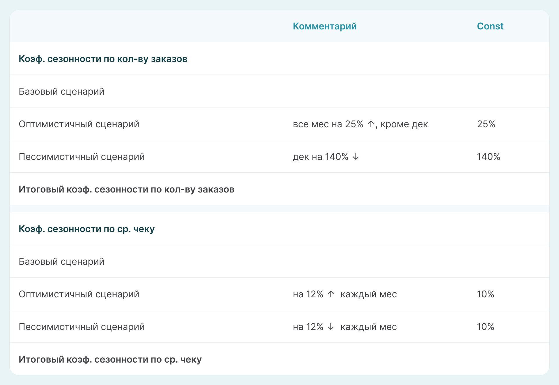The image size is (559, 385).
Task: Click up arrow in на 12% comment
Action: click(331, 294)
